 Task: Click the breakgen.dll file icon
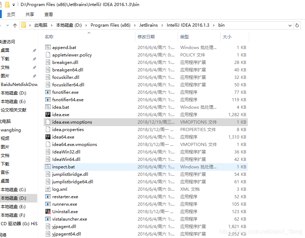[48, 62]
